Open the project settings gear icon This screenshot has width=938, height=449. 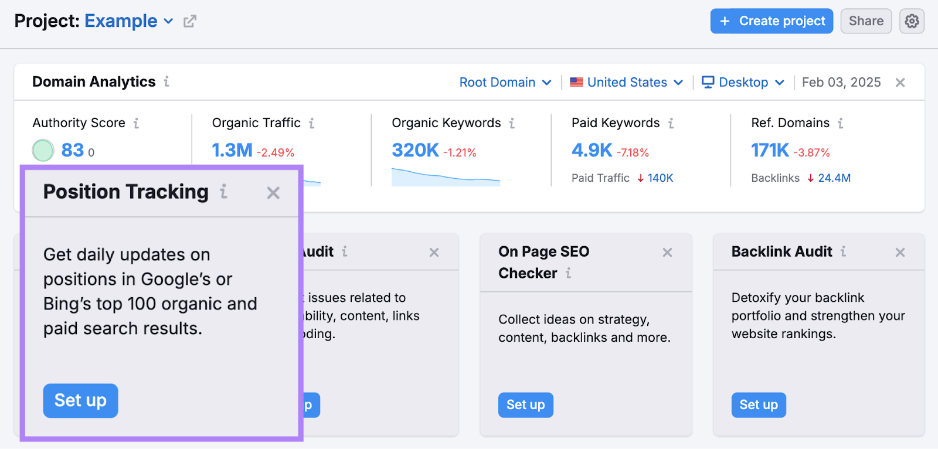912,21
